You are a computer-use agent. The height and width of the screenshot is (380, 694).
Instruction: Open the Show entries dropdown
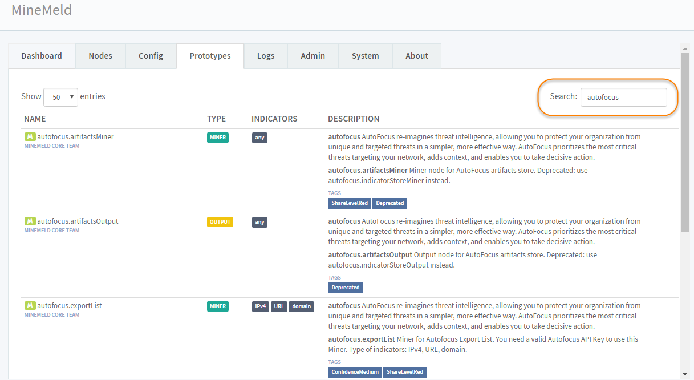click(x=60, y=97)
